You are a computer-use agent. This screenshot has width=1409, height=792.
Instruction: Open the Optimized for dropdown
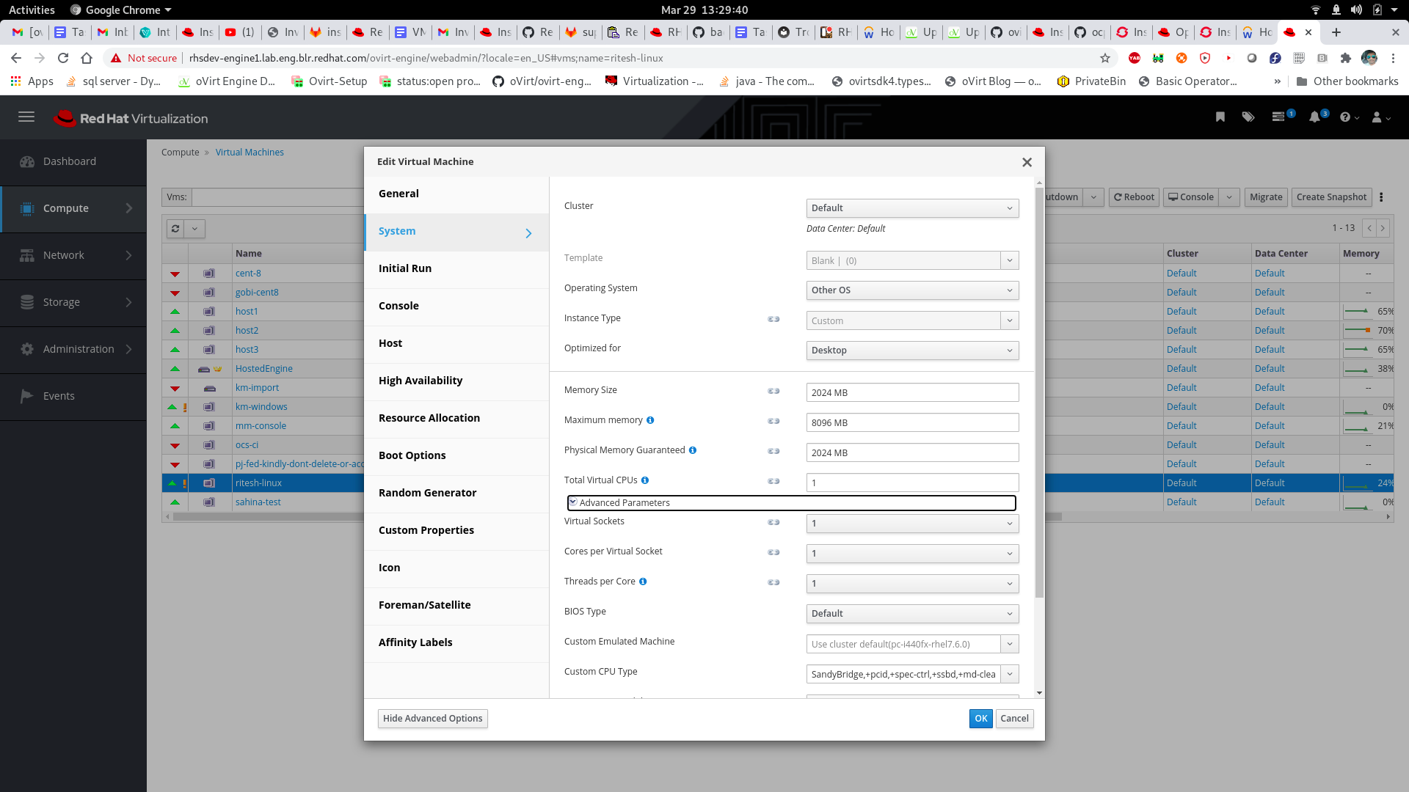(912, 351)
